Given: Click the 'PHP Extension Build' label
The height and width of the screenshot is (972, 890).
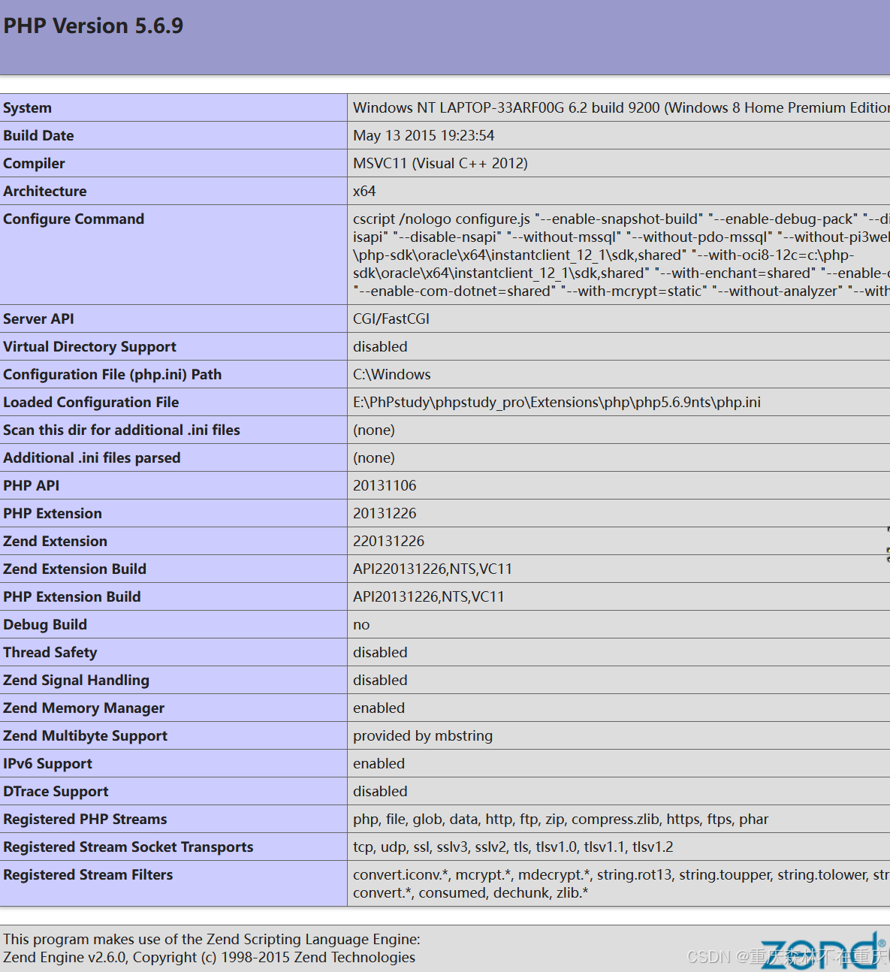Looking at the screenshot, I should tap(72, 596).
